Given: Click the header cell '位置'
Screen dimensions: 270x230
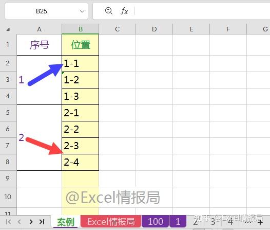Looking at the screenshot, I should 81,45.
